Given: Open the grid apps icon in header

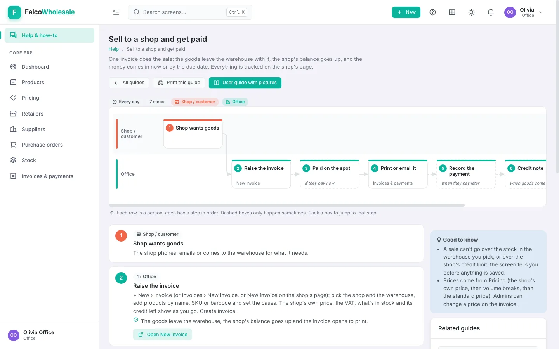Looking at the screenshot, I should (x=452, y=12).
